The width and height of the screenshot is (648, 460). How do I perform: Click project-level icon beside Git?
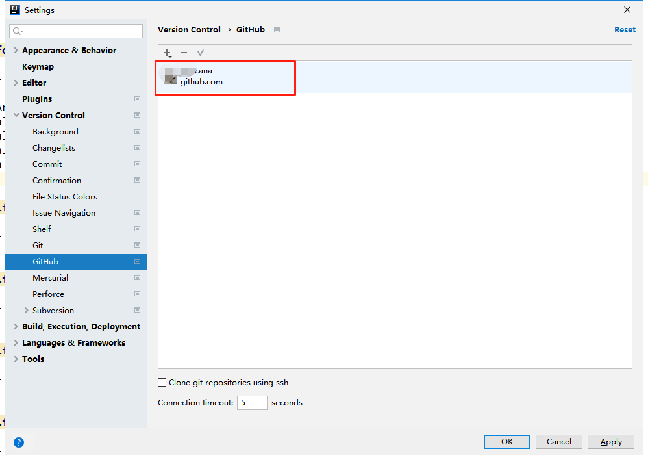[137, 246]
